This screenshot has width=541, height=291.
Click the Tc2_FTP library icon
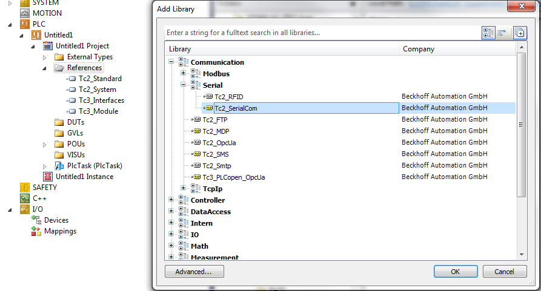pyautogui.click(x=196, y=120)
